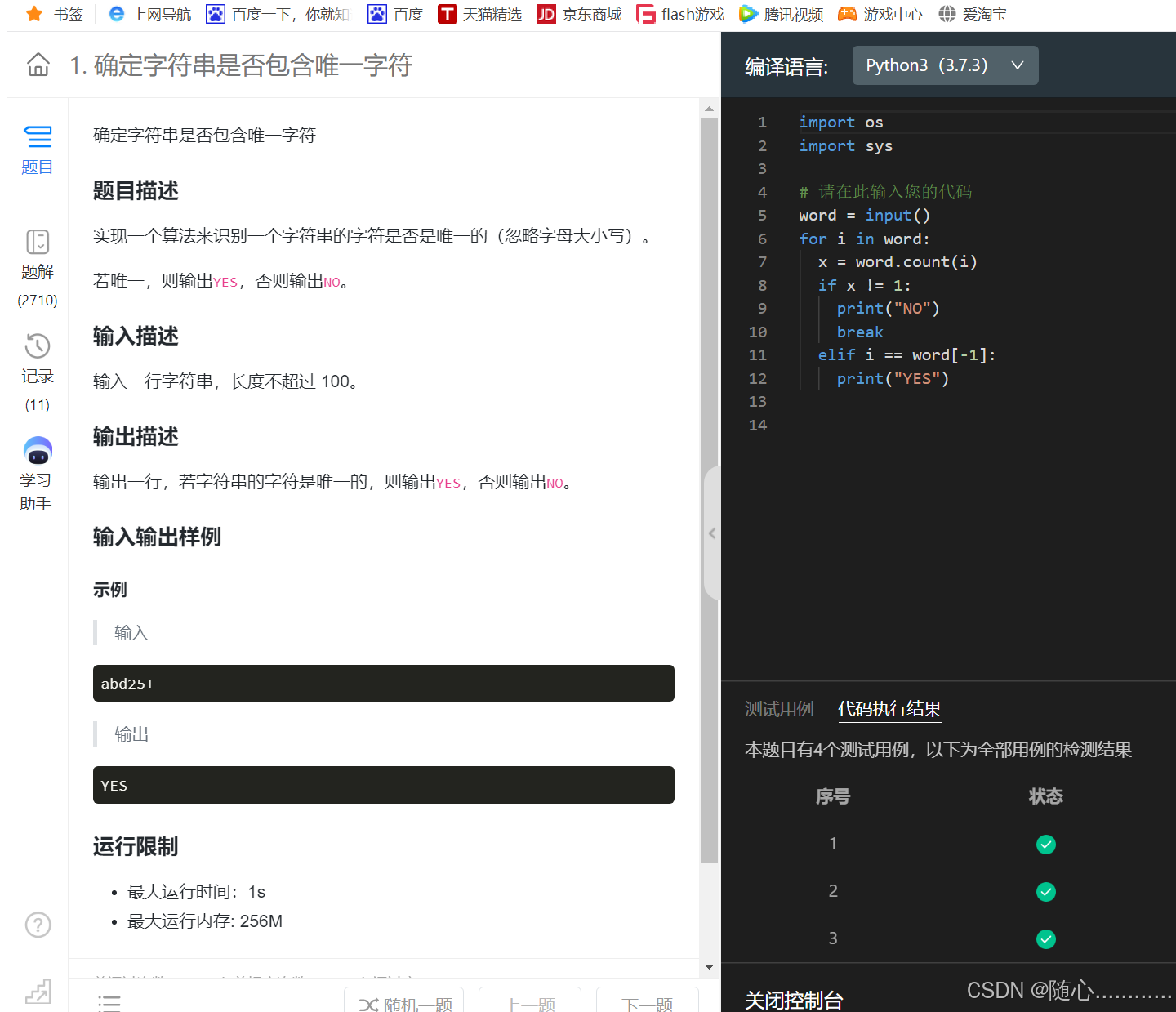
Task: Open the 上网导航 bookmark
Action: (149, 14)
